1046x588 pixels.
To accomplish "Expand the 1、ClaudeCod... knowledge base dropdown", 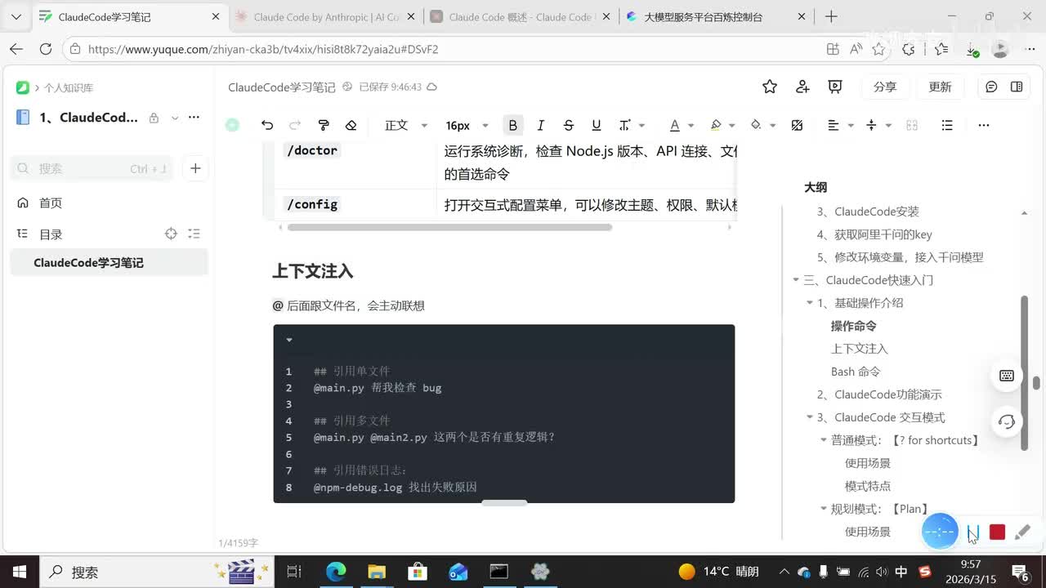I will coord(175,118).
